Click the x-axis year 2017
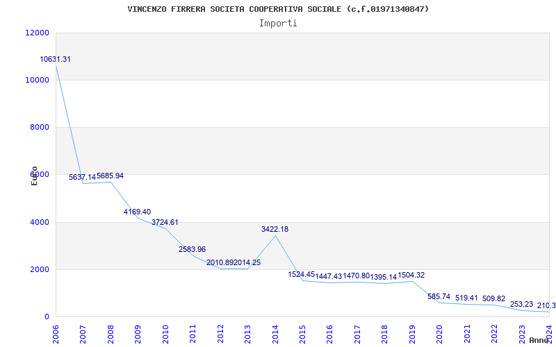556x347 pixels. tap(357, 335)
